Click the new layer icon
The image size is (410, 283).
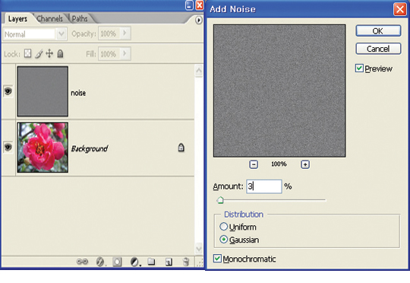169,262
